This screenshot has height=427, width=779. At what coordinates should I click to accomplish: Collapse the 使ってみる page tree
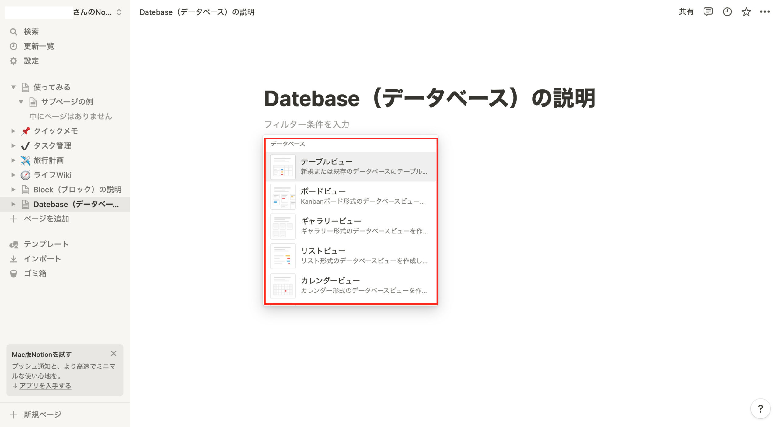pyautogui.click(x=13, y=87)
